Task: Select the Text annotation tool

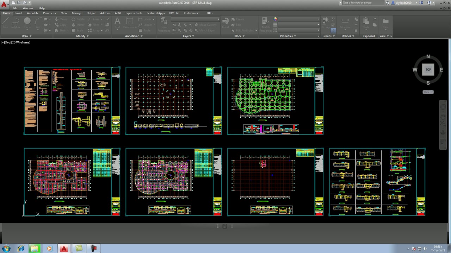Action: [117, 23]
